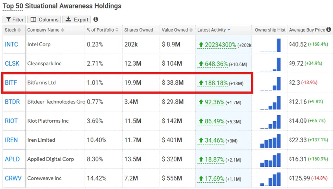Sort by Value Owned column arrows

191,30
